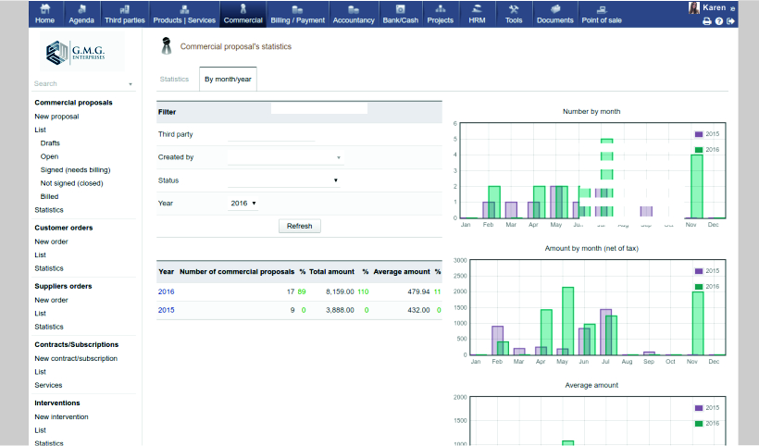Open the Point of sale module
Viewport: 759px width, 446px height.
(602, 13)
